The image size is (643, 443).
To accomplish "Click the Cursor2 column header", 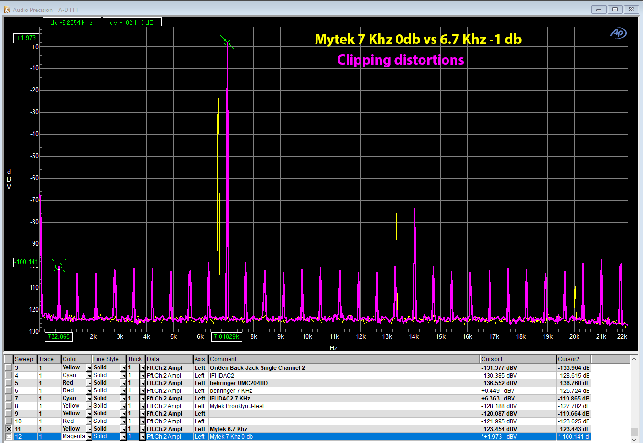I will (574, 359).
